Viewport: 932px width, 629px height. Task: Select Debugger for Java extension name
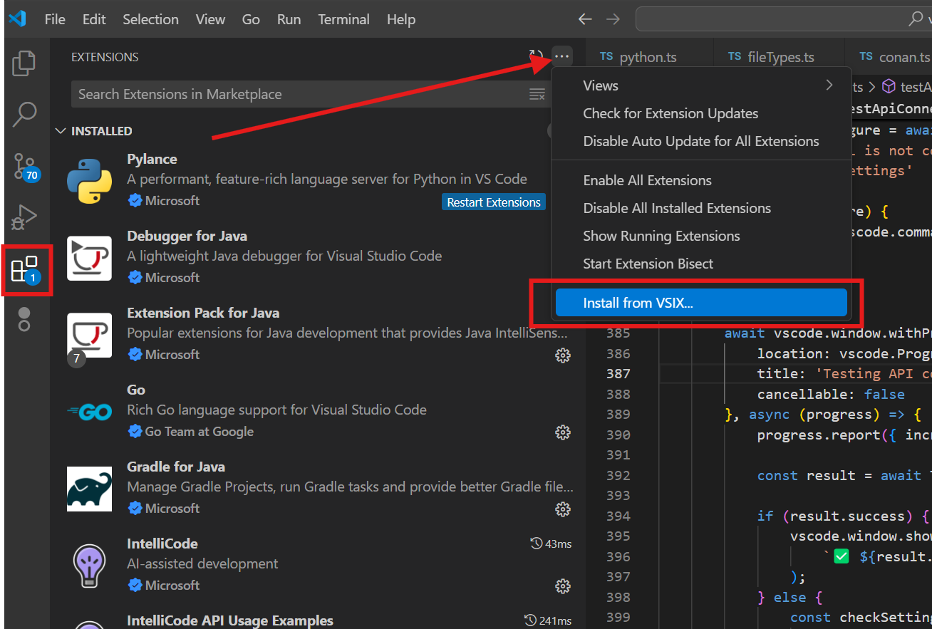[187, 236]
